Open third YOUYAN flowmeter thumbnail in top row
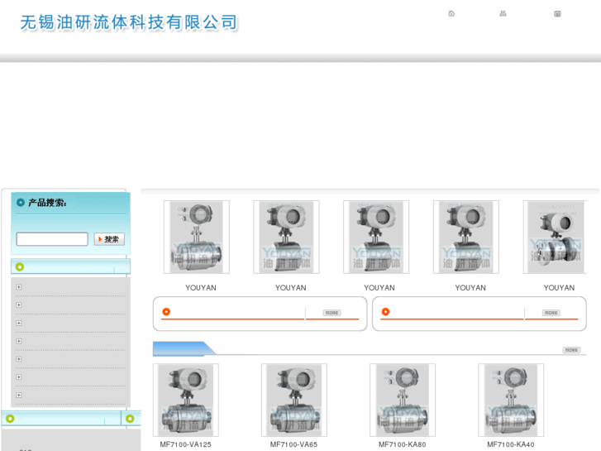Viewport: 601px width, 451px height. [x=376, y=237]
